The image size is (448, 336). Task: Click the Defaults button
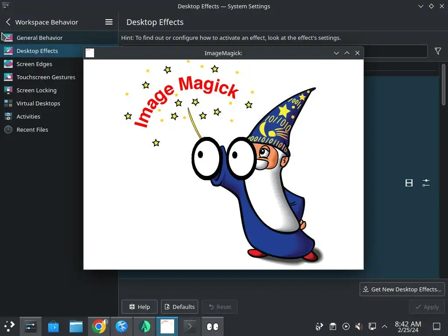pyautogui.click(x=180, y=307)
